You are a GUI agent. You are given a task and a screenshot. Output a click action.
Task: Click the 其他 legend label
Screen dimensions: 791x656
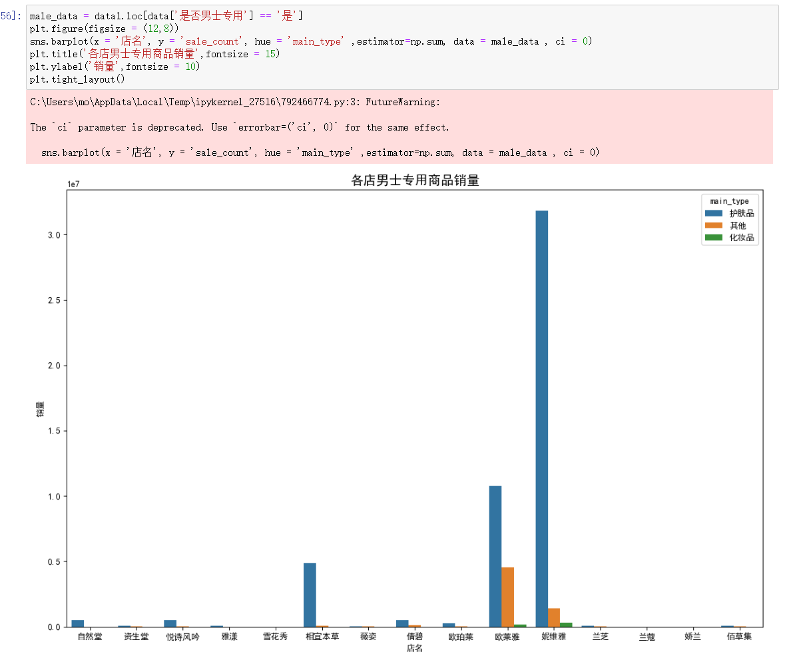738,226
